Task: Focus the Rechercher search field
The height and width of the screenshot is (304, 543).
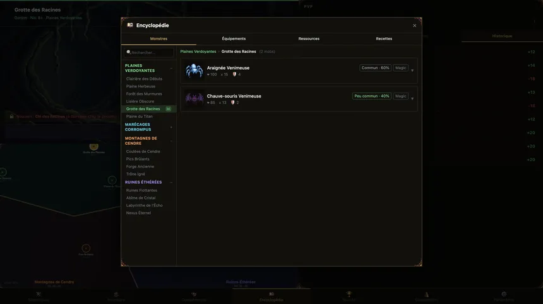Action: tap(148, 52)
